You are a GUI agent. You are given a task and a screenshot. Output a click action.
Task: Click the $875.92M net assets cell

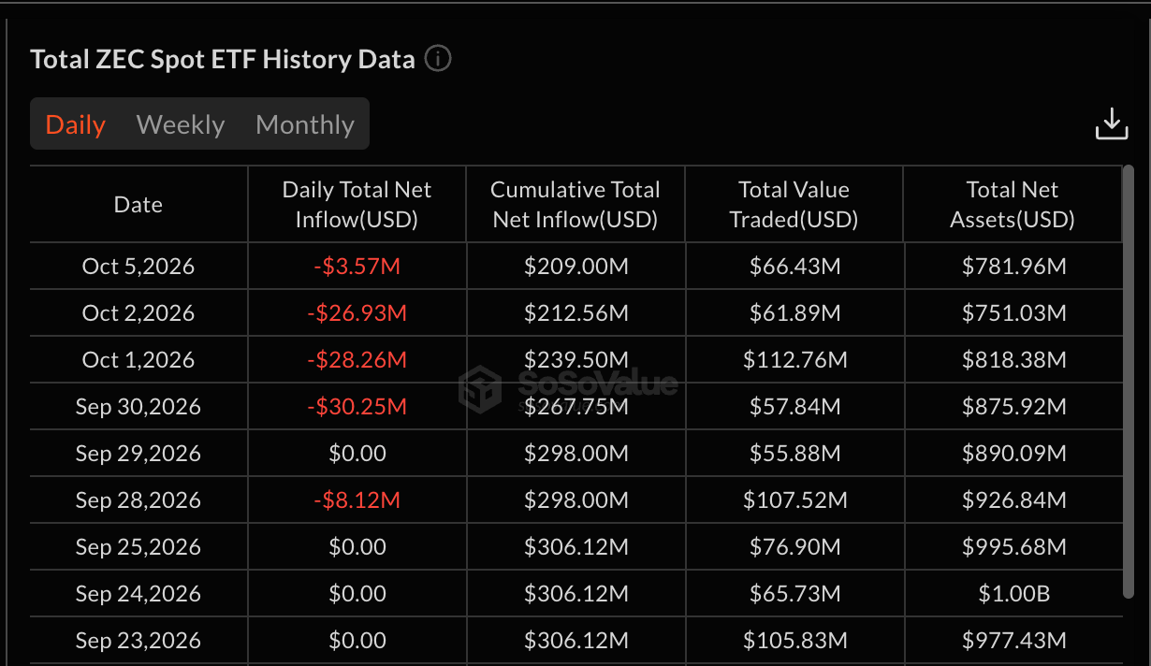coord(1013,407)
